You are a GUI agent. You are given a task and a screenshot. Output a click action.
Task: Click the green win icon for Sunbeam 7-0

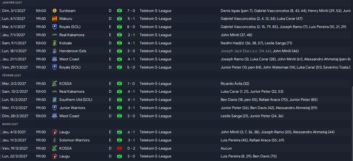point(119,11)
